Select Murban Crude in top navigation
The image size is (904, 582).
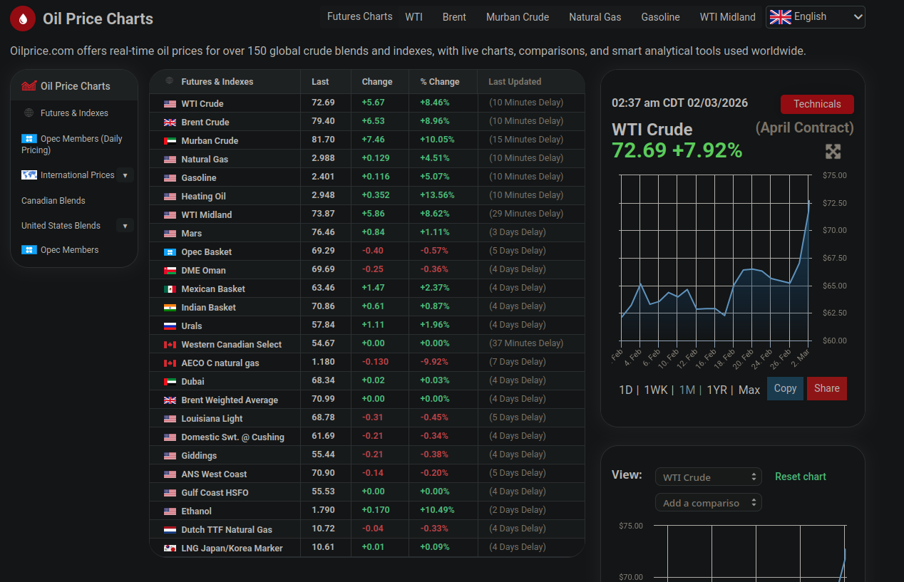coord(518,17)
